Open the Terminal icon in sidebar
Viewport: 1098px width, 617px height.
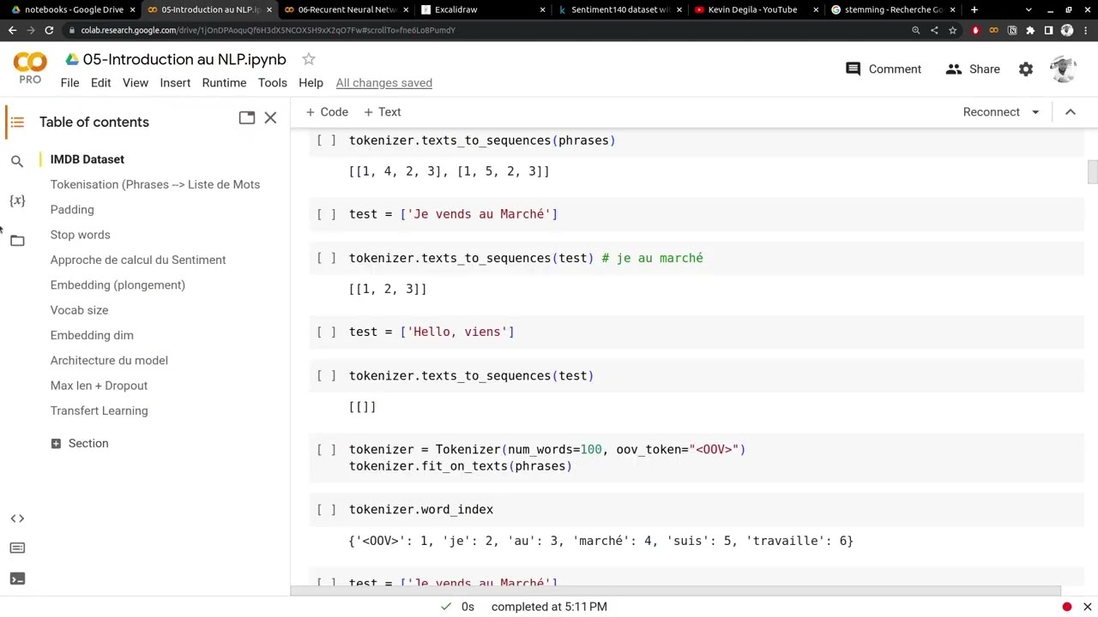click(x=17, y=578)
